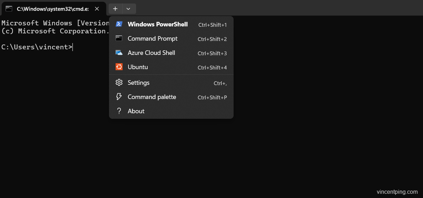This screenshot has width=423, height=198.
Task: Open Settings from the dropdown menu
Action: 171,83
